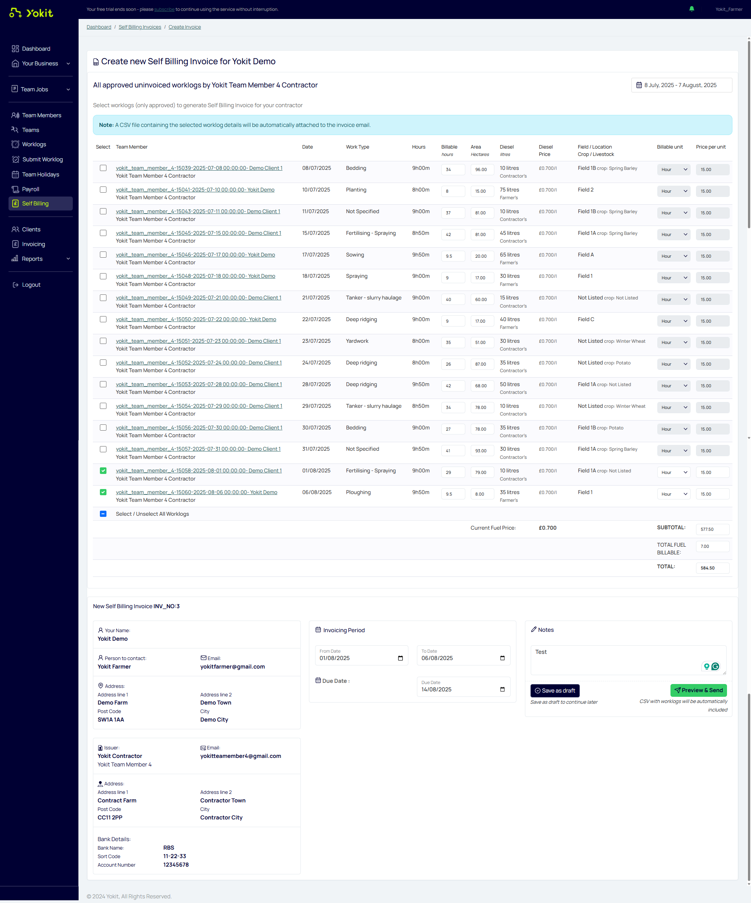This screenshot has width=751, height=903.
Task: Click the Teams sidebar icon
Action: tap(15, 130)
